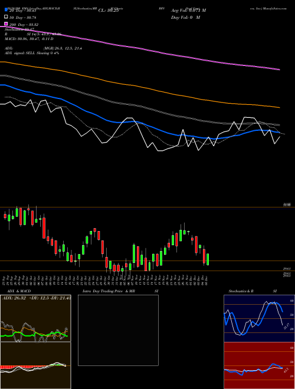Click the red-background RSI chart panel
Image resolution: width=295 pixels, height=389 pixels.
point(259,365)
